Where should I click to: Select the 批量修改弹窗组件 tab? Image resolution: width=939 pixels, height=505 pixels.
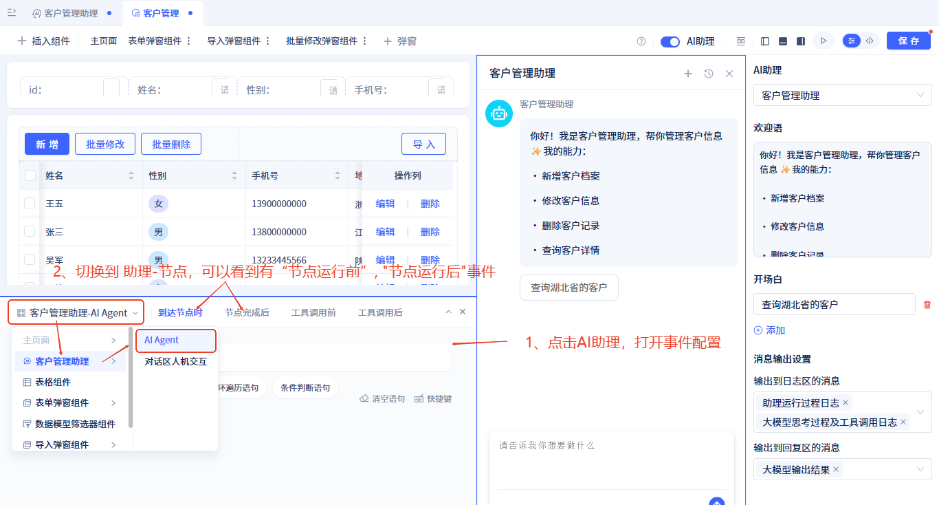point(322,41)
